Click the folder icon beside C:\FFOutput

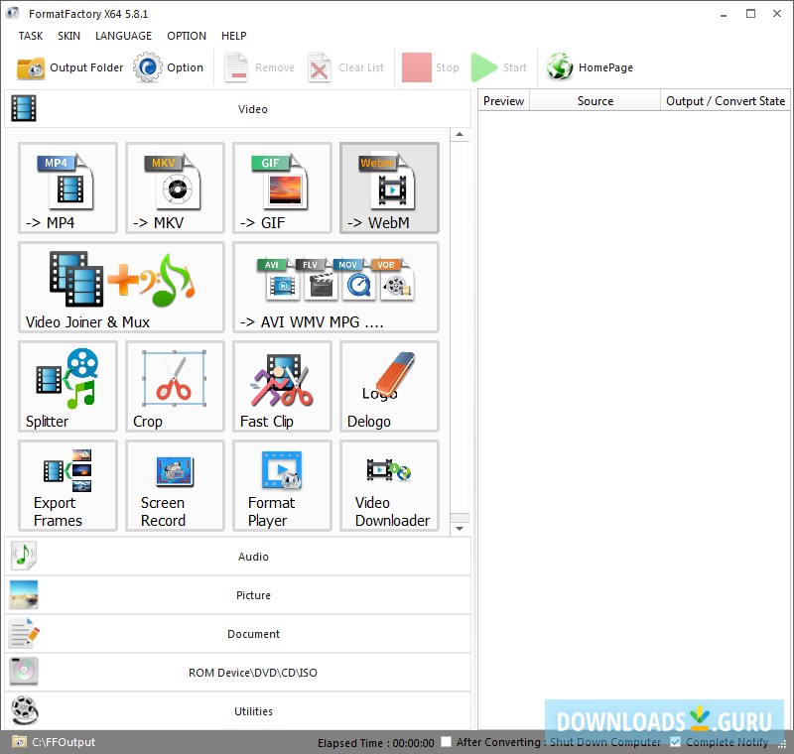19,742
